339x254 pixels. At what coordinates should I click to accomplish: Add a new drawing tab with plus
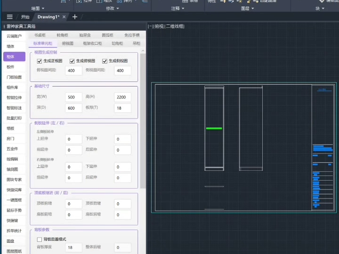coord(75,17)
